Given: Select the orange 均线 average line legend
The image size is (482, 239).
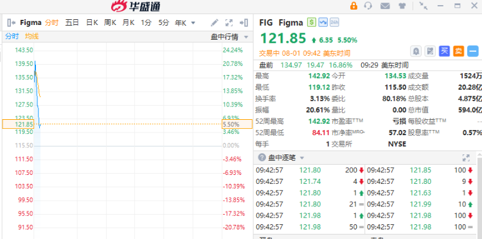Looking at the screenshot, I should [x=31, y=36].
